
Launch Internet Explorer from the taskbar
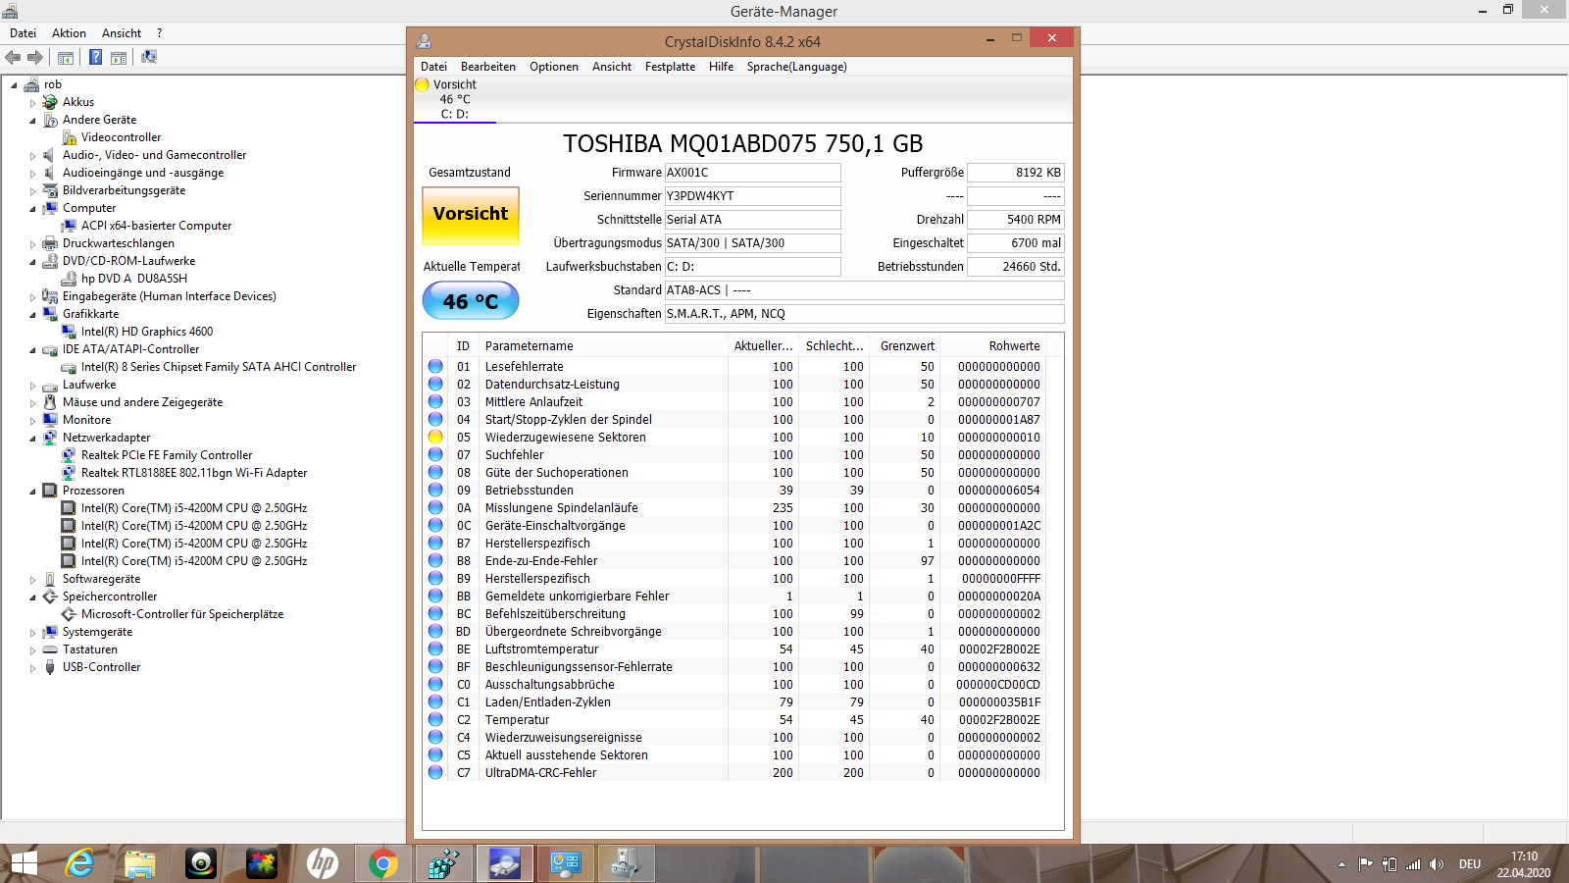[79, 863]
